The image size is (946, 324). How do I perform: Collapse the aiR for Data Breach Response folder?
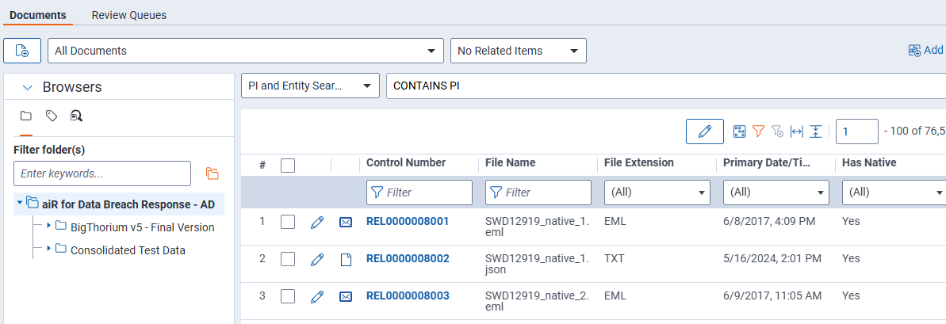click(20, 203)
